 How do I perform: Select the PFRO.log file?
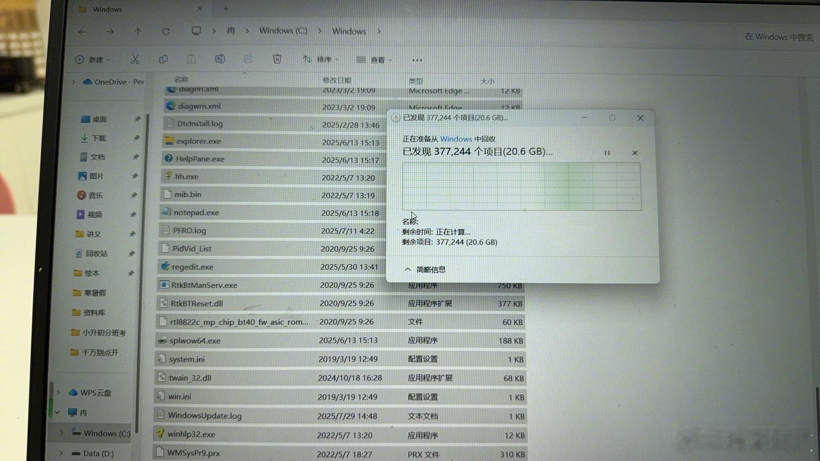click(189, 230)
